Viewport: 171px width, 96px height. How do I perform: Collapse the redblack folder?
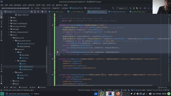pyautogui.click(x=16, y=61)
